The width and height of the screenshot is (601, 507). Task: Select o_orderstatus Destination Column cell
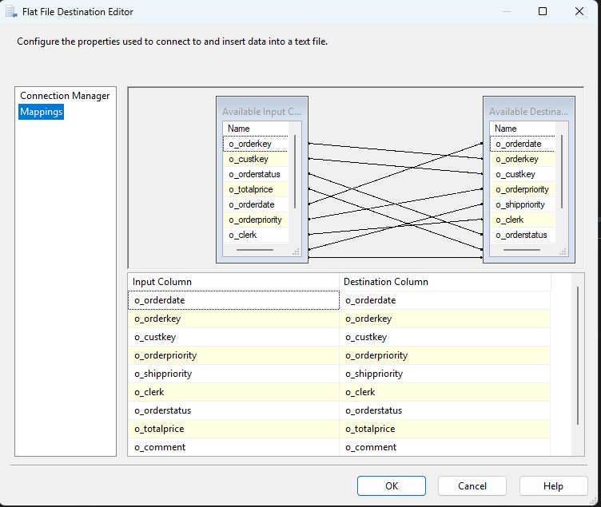pyautogui.click(x=445, y=410)
